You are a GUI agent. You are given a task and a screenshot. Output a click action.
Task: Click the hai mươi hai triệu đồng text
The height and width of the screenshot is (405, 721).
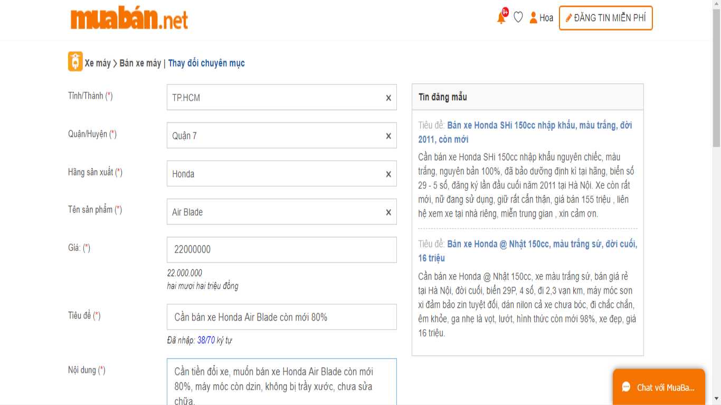[x=203, y=286]
